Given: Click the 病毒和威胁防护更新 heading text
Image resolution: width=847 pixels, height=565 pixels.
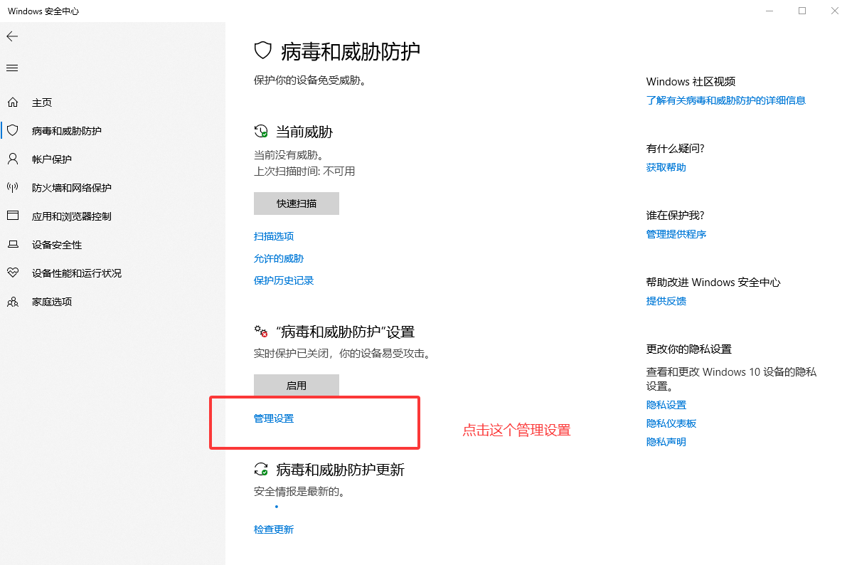Looking at the screenshot, I should (341, 470).
